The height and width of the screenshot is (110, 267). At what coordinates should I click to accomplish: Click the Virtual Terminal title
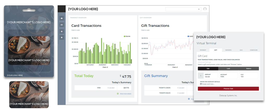[x=207, y=43]
